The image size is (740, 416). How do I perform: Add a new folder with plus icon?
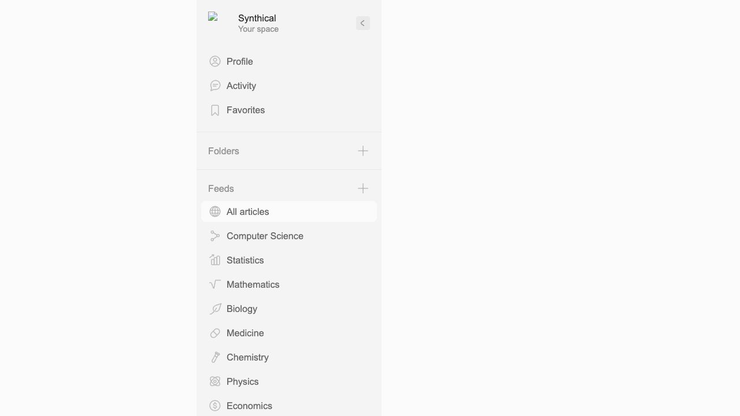pos(362,151)
